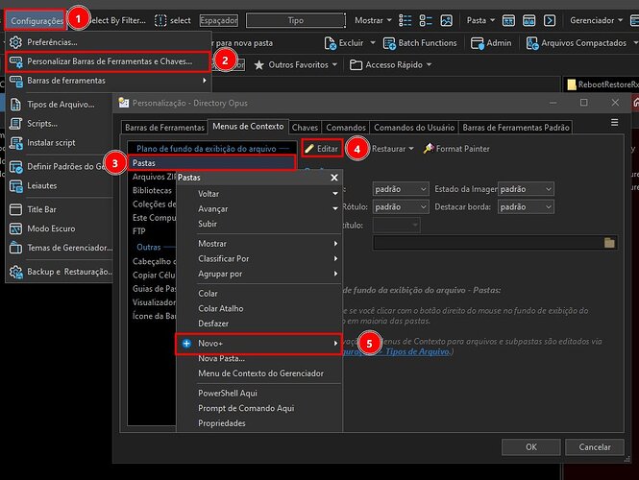
Task: Toggle Modo Escuro in the menu
Action: (51, 228)
